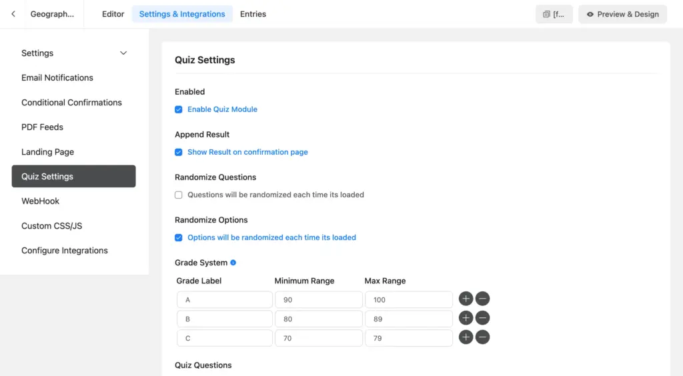Edit the grade label field A
Viewport: 683px width, 376px height.
[x=224, y=299]
